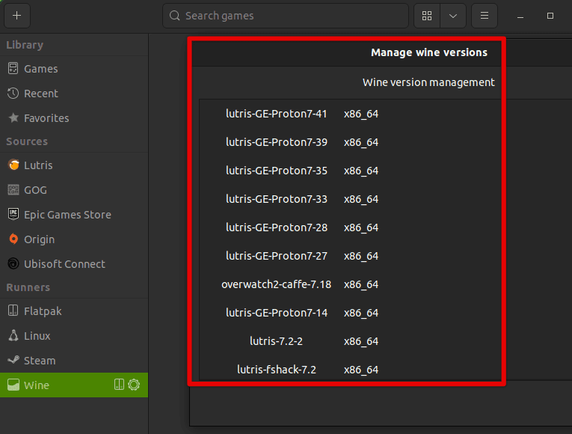Screen dimensions: 572x434
Task: Minimize the Lutris window
Action: 520,16
